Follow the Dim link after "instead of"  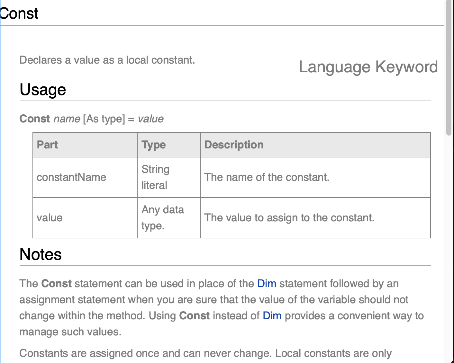(272, 316)
